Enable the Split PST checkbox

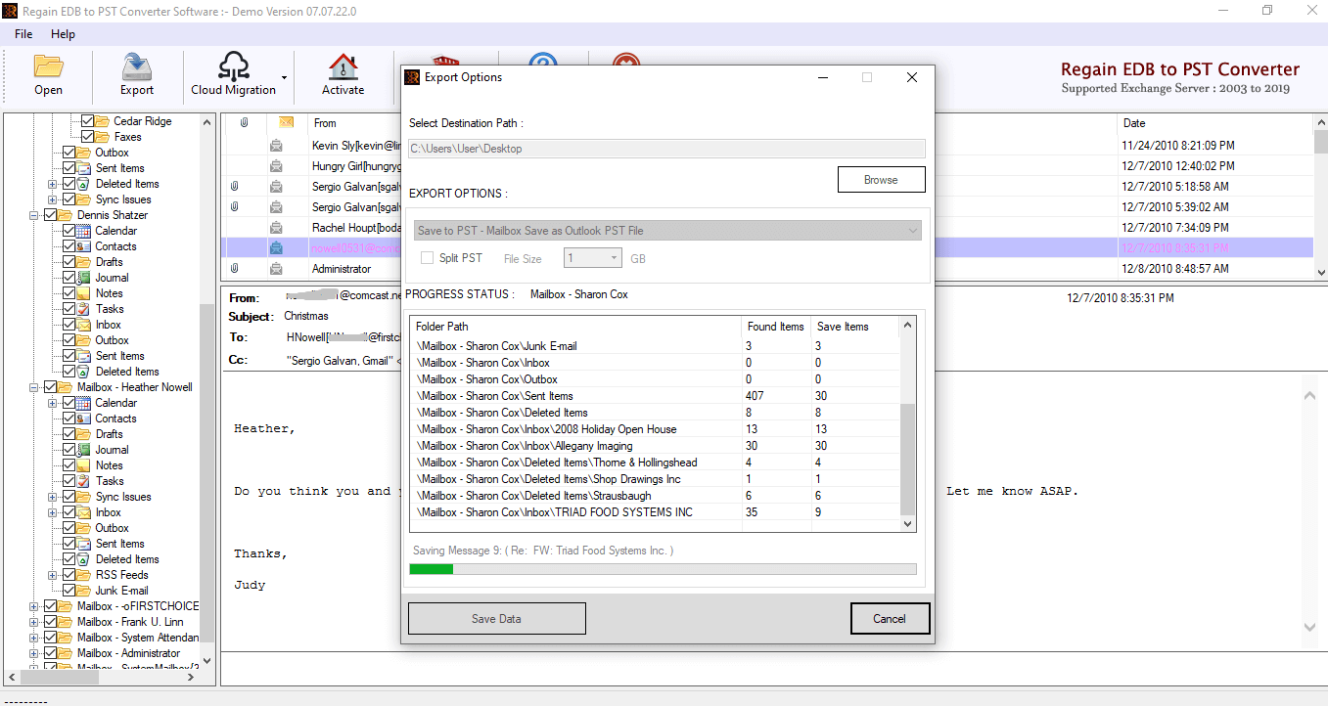pyautogui.click(x=427, y=258)
